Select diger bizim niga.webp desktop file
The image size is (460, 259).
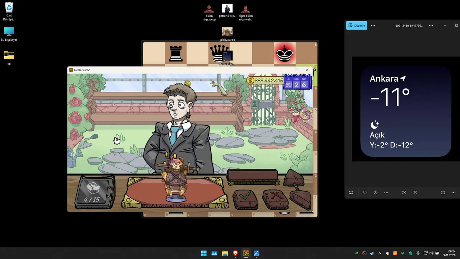coord(245,13)
